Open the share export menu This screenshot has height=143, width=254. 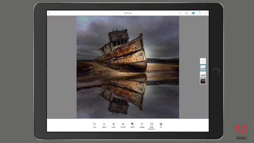click(200, 13)
